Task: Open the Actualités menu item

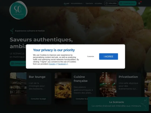Action: point(98,3)
